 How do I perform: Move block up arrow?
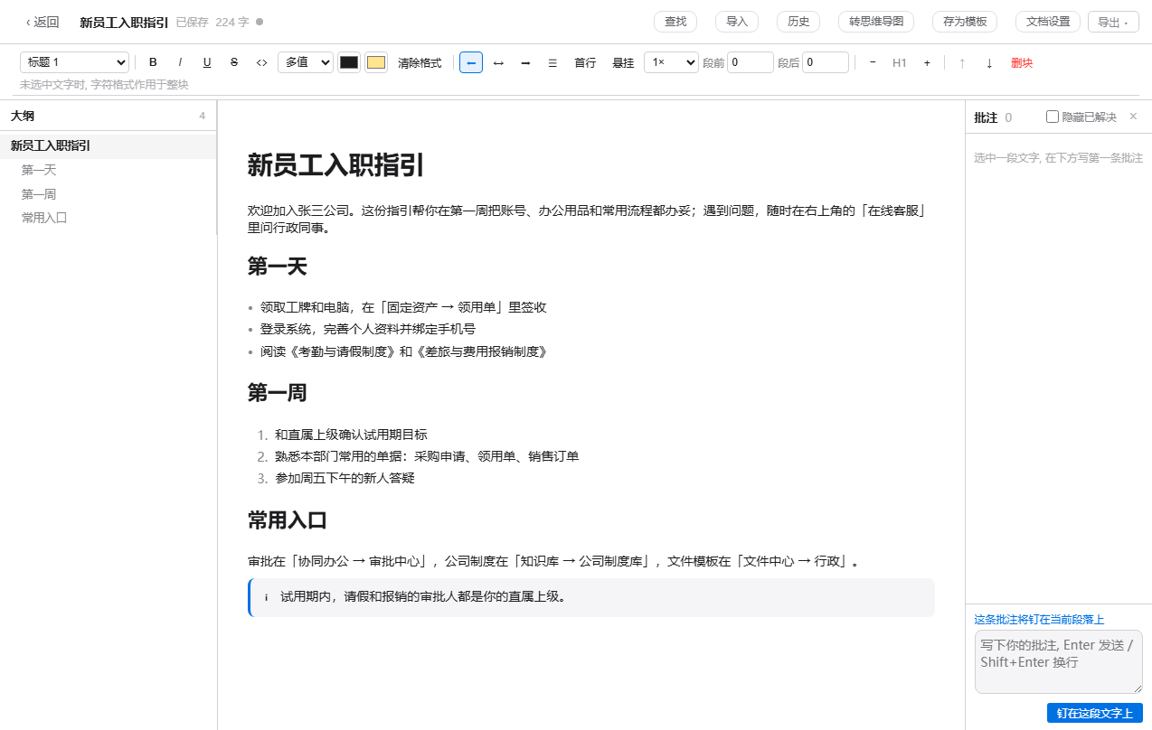(x=962, y=62)
